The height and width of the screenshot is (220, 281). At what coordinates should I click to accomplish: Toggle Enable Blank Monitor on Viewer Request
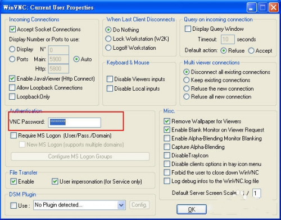(167, 130)
